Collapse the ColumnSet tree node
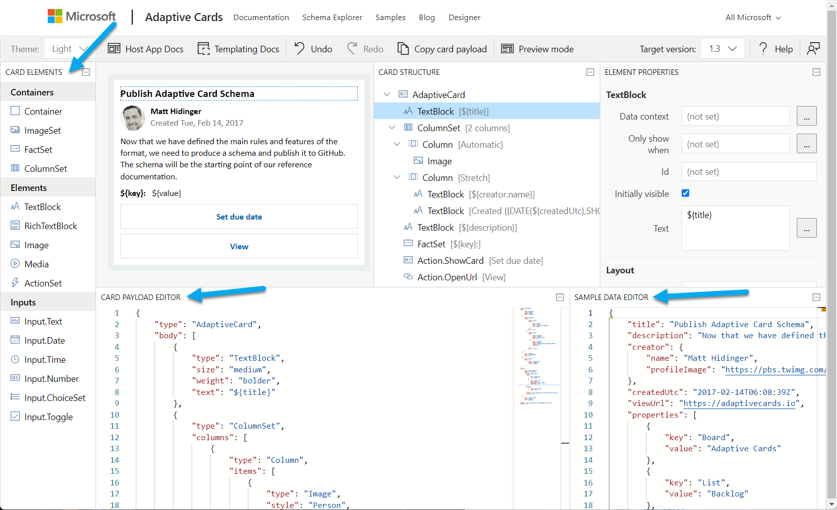The width and height of the screenshot is (837, 510). point(392,128)
